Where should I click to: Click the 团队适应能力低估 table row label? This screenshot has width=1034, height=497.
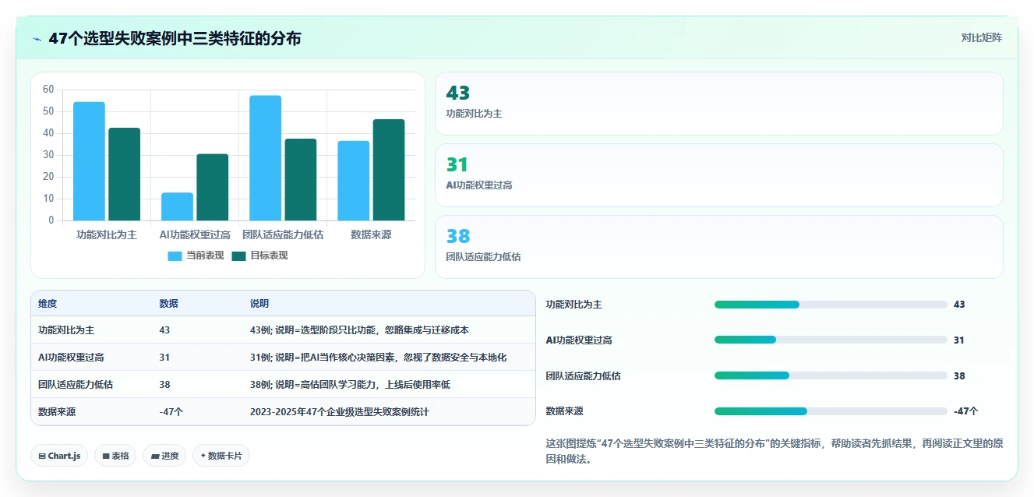tap(76, 385)
